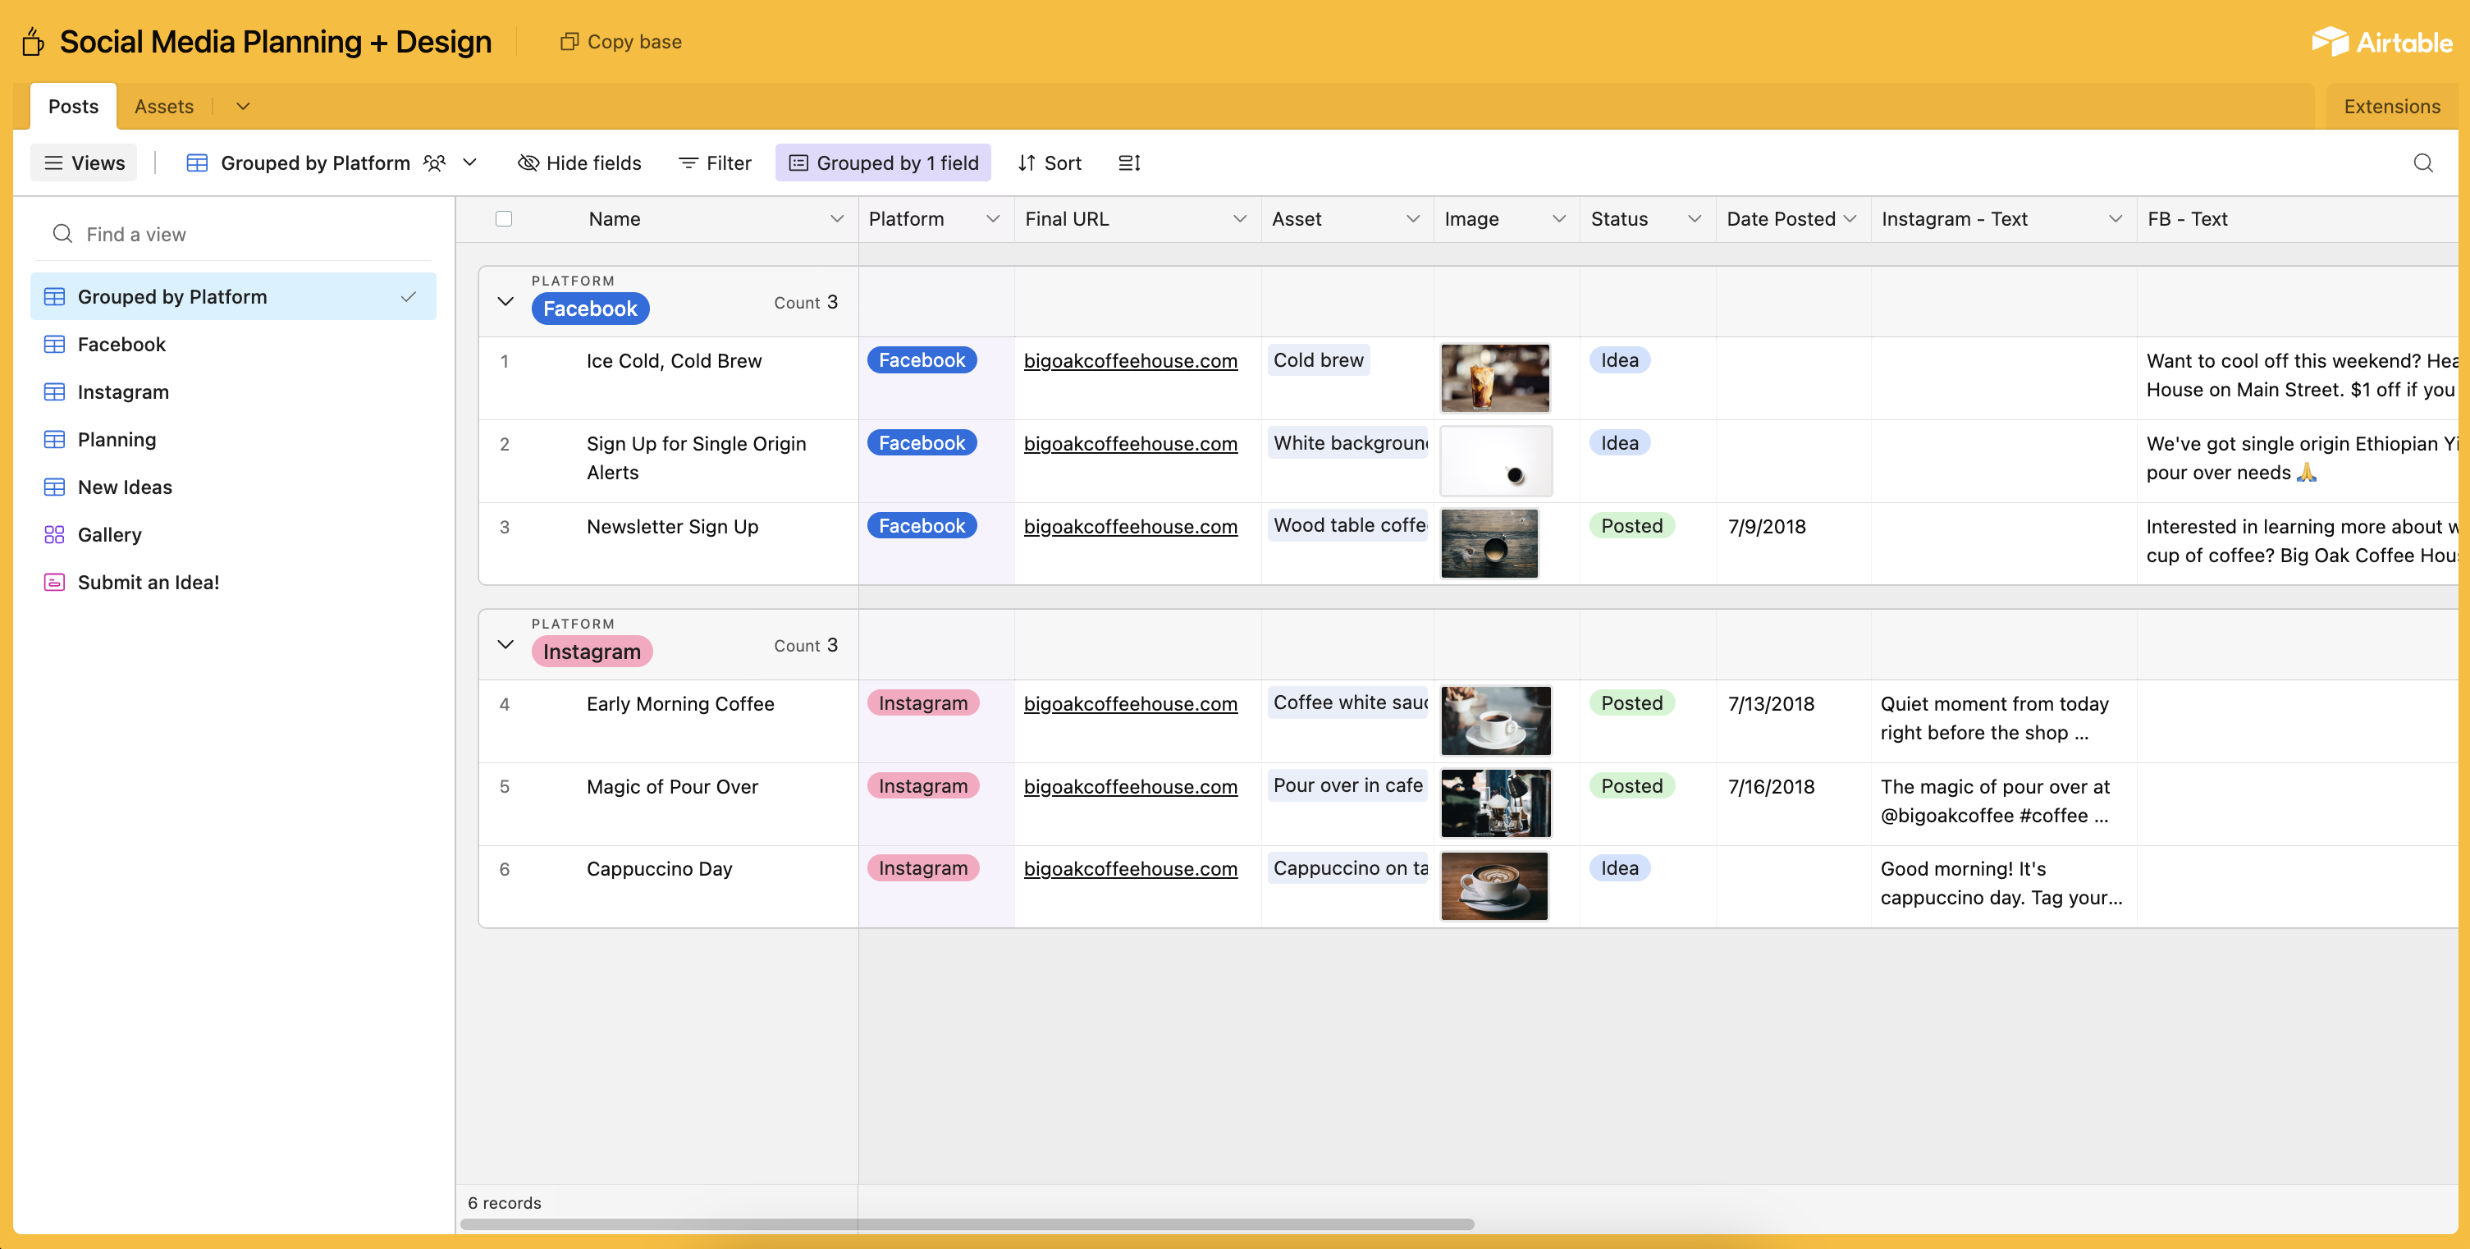The image size is (2470, 1249).
Task: Open the Name column dropdown
Action: (x=837, y=218)
